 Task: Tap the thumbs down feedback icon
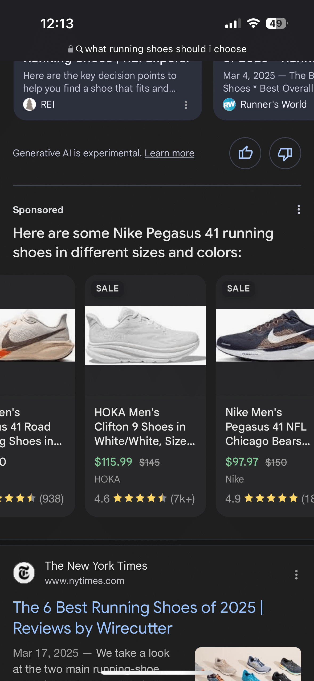pyautogui.click(x=285, y=153)
